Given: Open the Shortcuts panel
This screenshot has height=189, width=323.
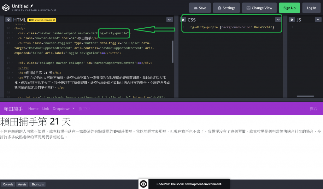Looking at the screenshot, I should point(38,184).
